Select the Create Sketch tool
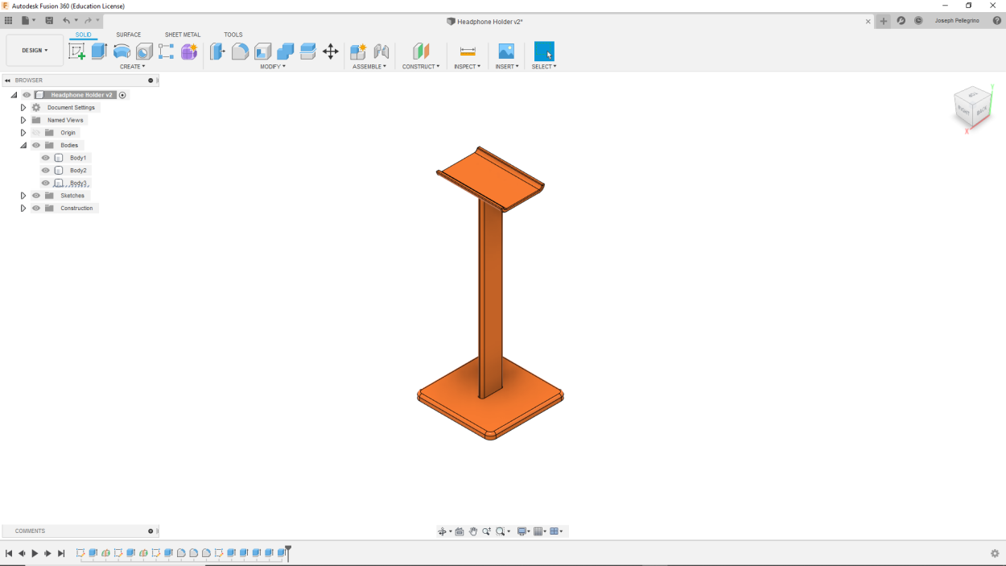1006x566 pixels. 76,52
